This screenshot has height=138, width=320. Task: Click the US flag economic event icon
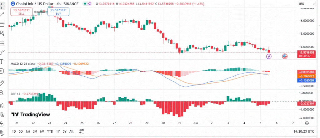[285, 56]
